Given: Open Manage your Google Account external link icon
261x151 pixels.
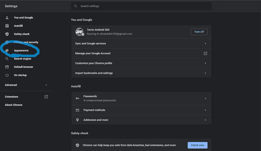Looking at the screenshot, I should coord(206,53).
